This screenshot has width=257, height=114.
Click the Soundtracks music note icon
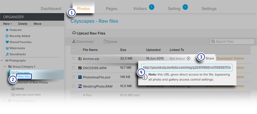7,54
